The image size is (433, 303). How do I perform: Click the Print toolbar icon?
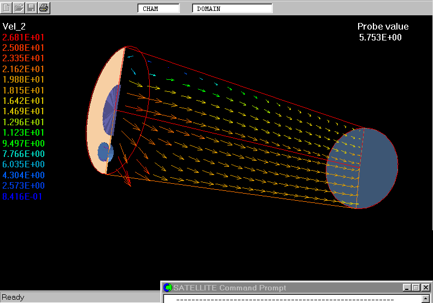[44, 8]
